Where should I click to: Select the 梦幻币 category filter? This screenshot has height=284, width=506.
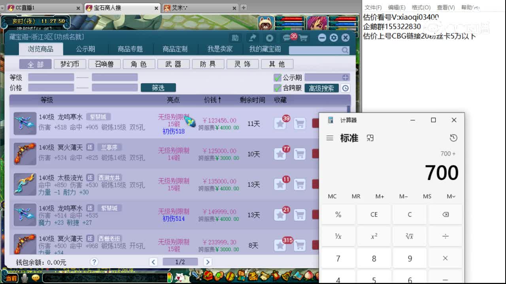70,64
